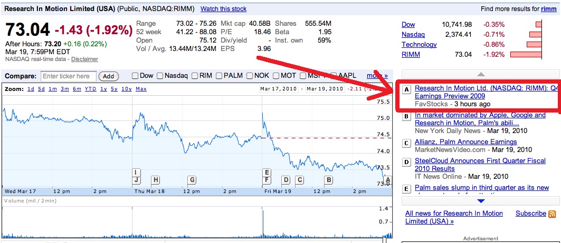Click the RSS feed icon beside Subscribe
Image resolution: width=561 pixels, height=243 pixels.
pos(552,214)
